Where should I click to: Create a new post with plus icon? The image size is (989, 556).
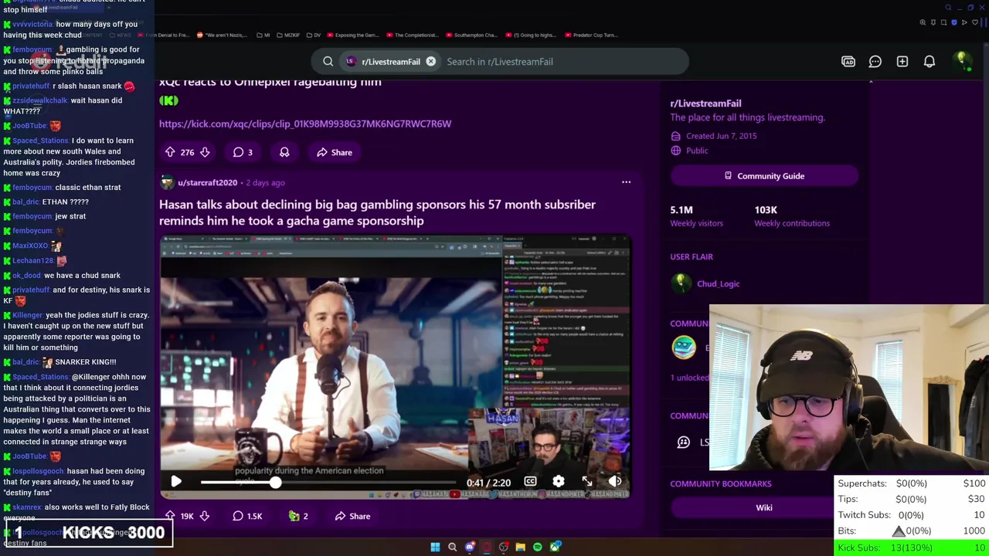[902, 62]
